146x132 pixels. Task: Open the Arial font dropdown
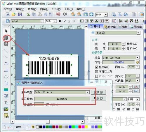42,21
